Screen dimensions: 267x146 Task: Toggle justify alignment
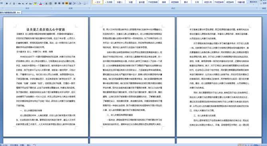coord(67,4)
